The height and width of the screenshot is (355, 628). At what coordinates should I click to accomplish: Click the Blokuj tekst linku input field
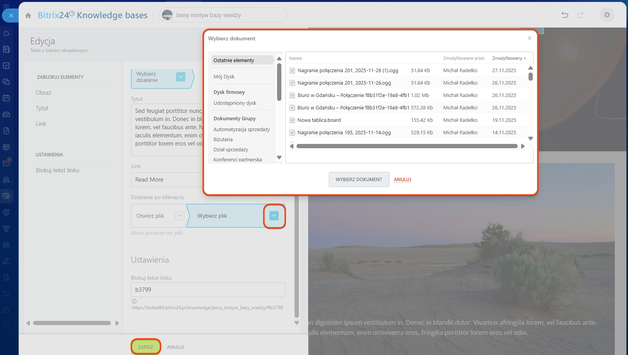point(208,290)
